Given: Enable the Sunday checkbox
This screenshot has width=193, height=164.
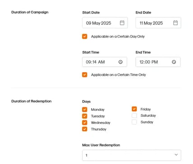Looking at the screenshot, I should (x=134, y=122).
